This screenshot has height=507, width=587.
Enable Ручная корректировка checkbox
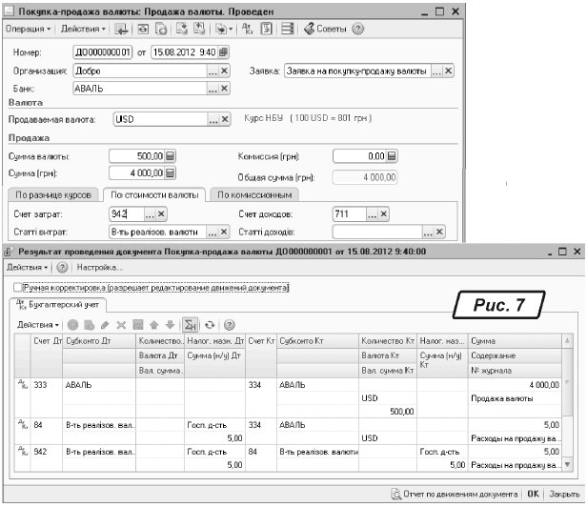17,287
